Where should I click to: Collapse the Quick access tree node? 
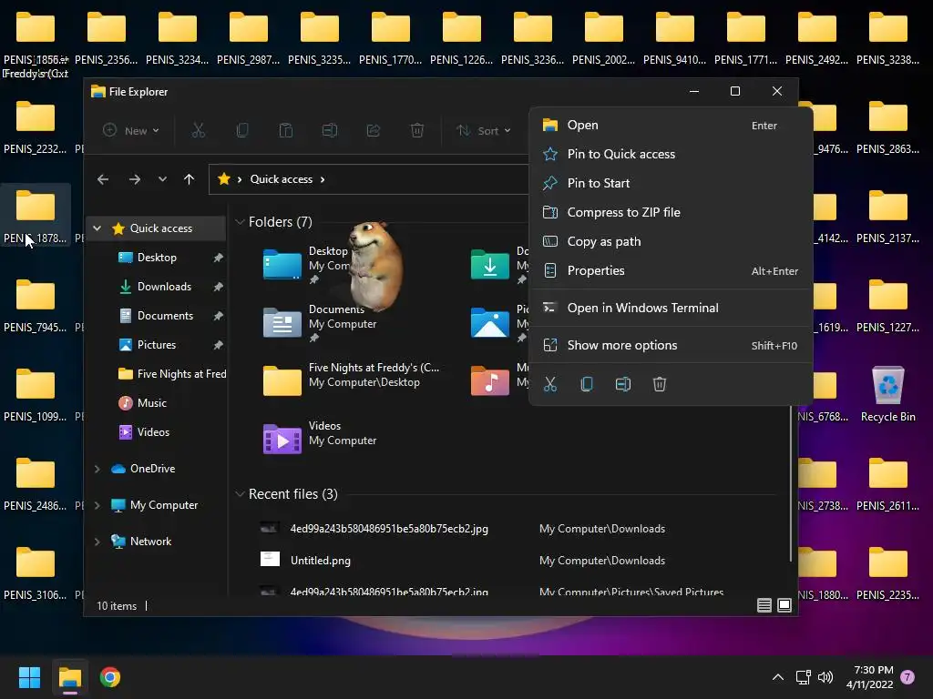pos(97,228)
